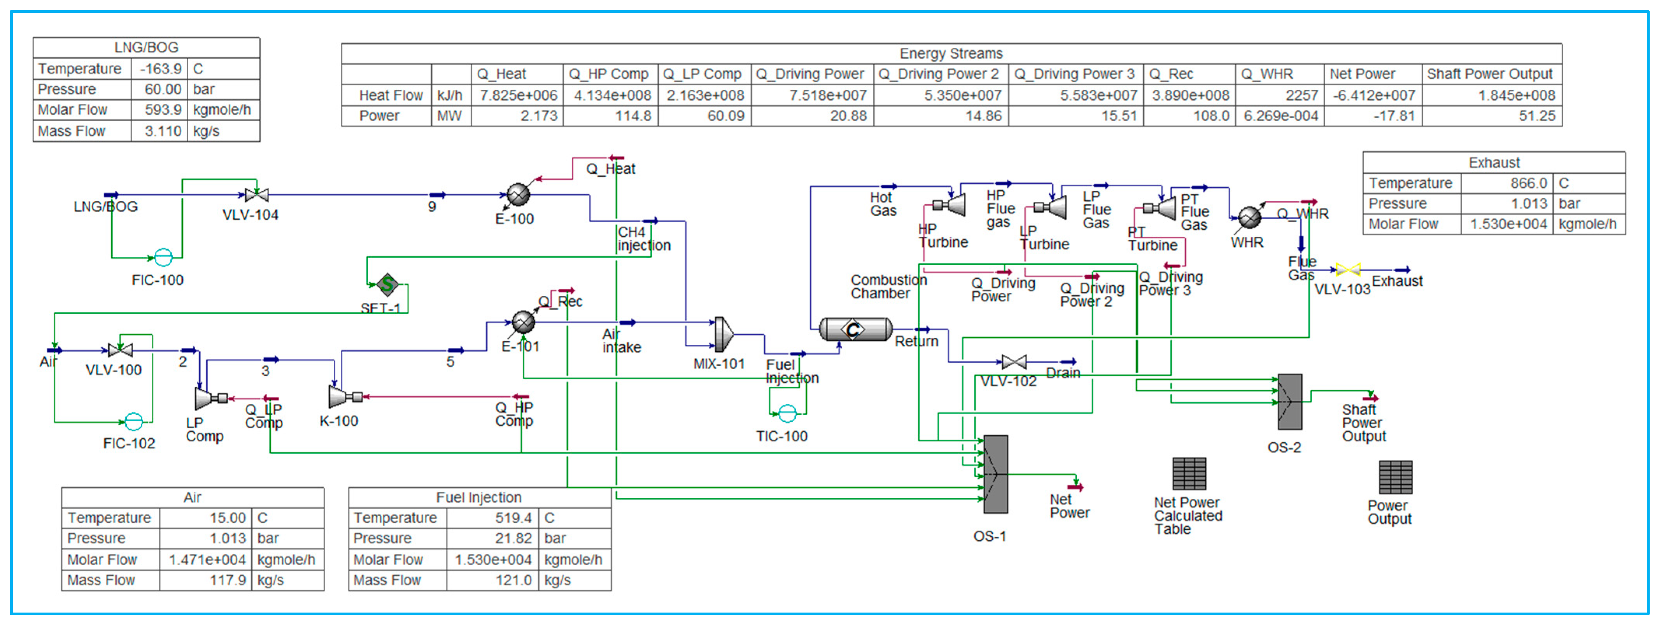1659x625 pixels.
Task: Select the MIX-101 mixer icon
Action: click(x=723, y=334)
